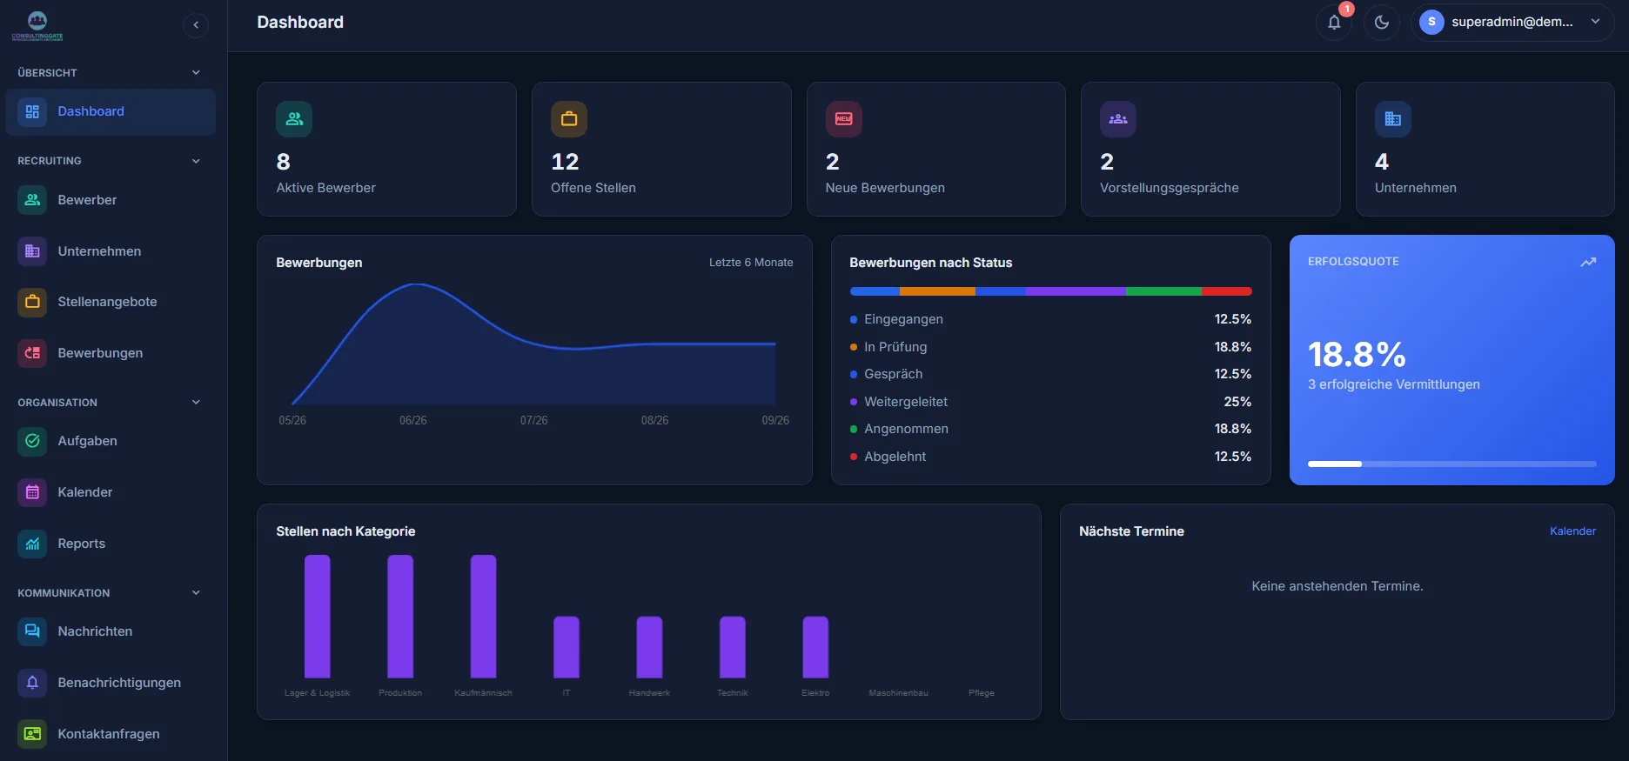1629x761 pixels.
Task: Click the Letzte 6 Monate label
Action: click(x=751, y=263)
